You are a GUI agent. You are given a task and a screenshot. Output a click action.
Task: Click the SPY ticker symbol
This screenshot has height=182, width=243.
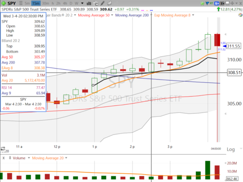12,3
